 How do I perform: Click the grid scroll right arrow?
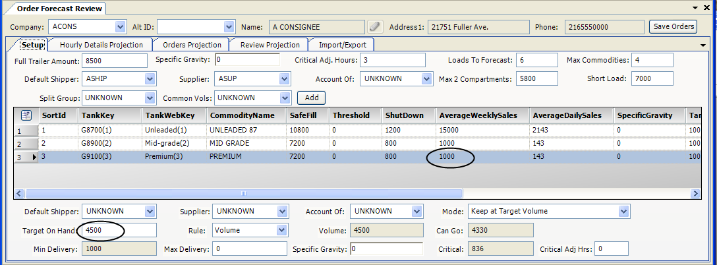pos(695,193)
